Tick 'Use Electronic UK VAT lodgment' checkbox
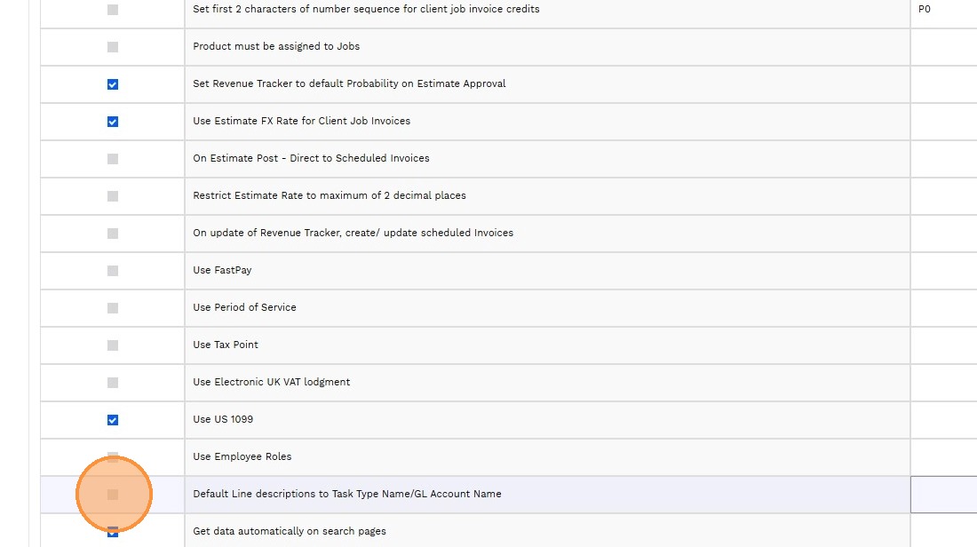Viewport: 977px width, 547px height. 113,383
